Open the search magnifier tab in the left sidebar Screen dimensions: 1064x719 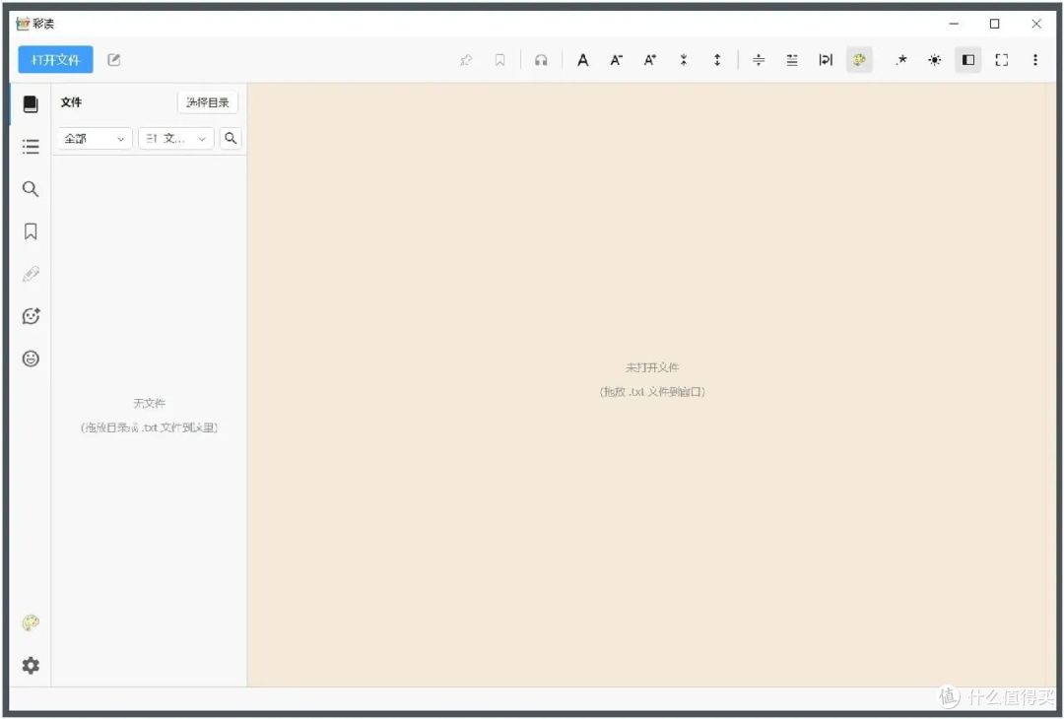point(31,188)
